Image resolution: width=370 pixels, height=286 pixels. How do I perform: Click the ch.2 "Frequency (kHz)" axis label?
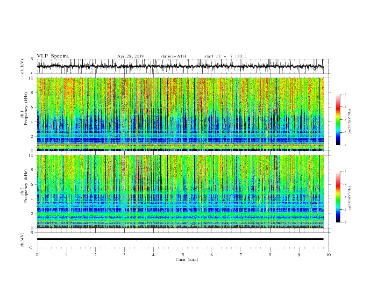[26, 186]
